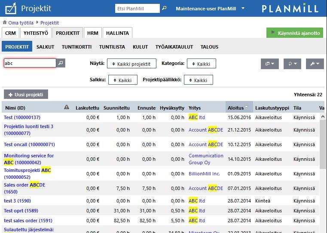Open the Oma työtila breadcrumb link

(x=21, y=23)
